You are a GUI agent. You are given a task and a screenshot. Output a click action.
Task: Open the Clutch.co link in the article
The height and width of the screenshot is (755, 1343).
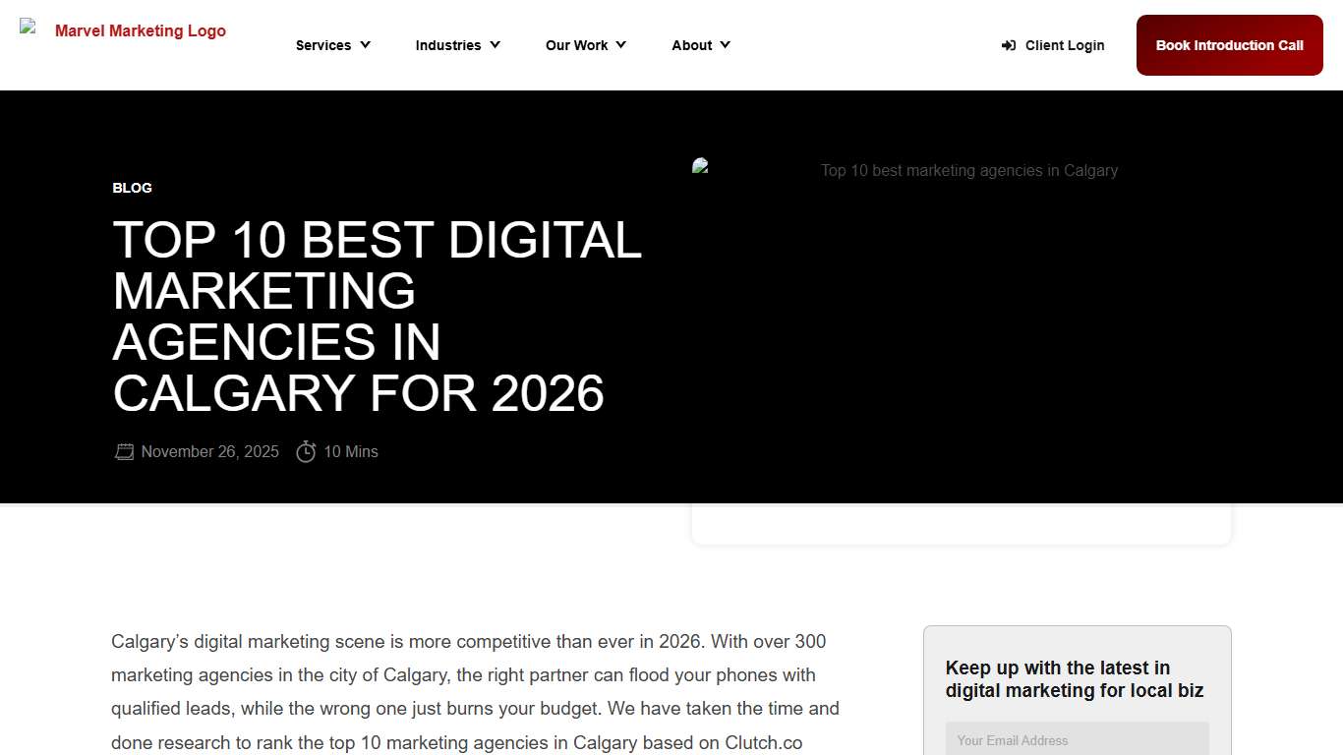(763, 742)
